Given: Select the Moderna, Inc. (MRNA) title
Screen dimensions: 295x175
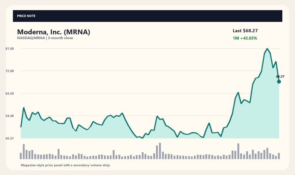Looking at the screenshot, I should [x=54, y=32].
